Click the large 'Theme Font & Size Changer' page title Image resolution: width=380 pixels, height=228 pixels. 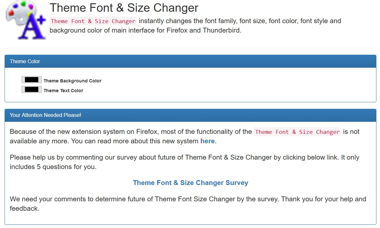click(x=124, y=8)
